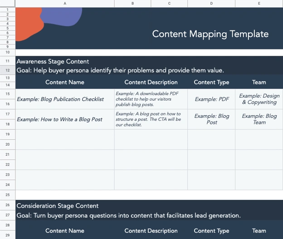Select column D header
283x239 pixels.
coord(211,4)
